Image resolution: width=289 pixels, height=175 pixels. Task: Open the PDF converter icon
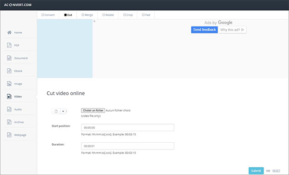[9, 45]
